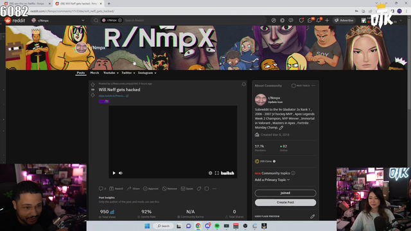The image size is (411, 231).
Task: Open the Twitch player settings gear
Action: pyautogui.click(x=210, y=173)
